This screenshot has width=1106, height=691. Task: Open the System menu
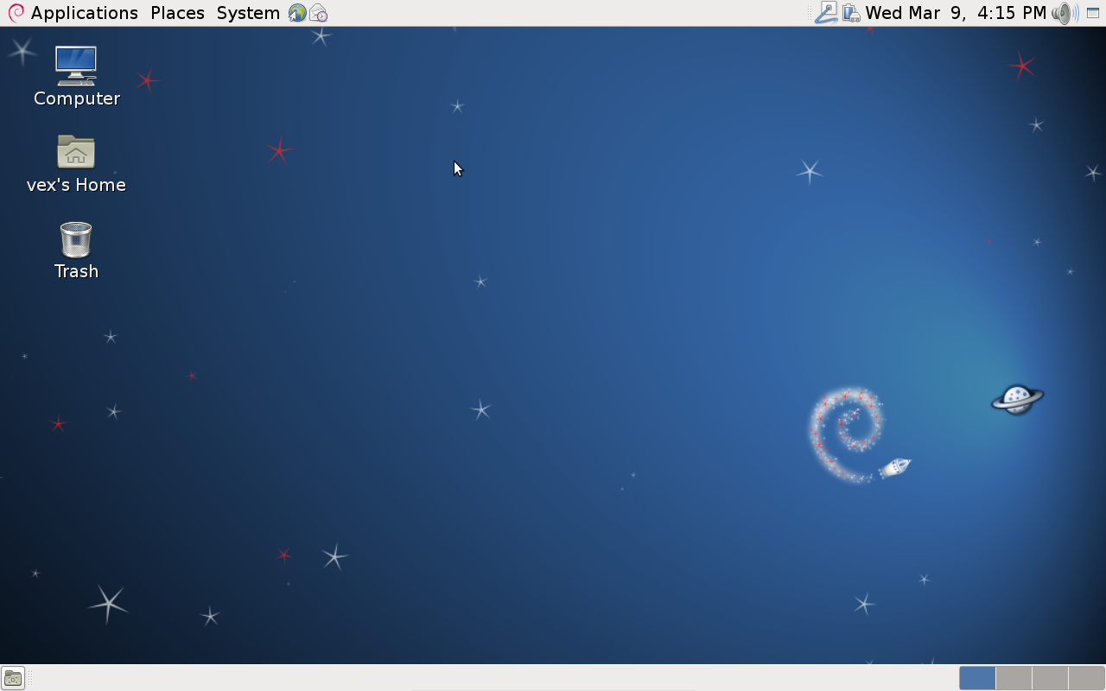[248, 13]
